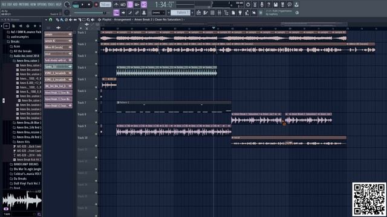Click the tempo tapper icon

pos(247,13)
